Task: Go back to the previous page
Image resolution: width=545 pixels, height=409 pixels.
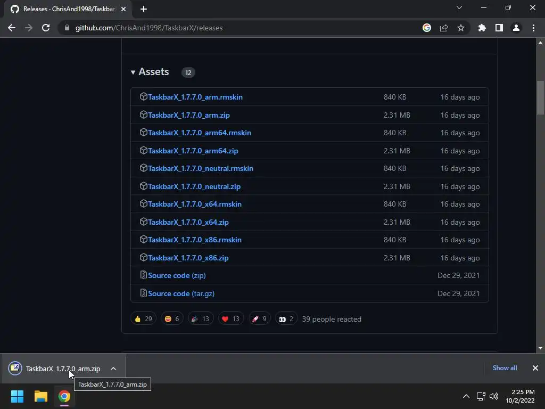Action: tap(12, 28)
